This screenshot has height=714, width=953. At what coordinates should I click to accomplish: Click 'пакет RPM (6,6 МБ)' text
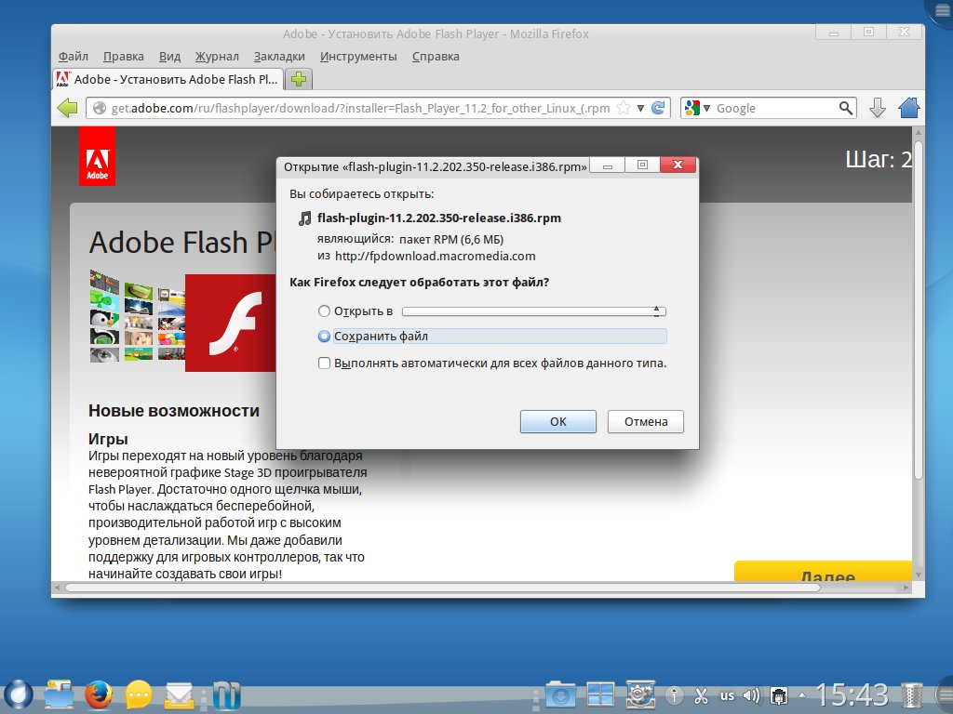[451, 239]
